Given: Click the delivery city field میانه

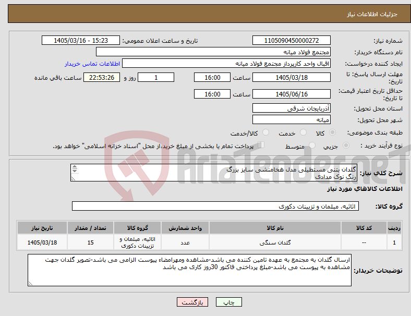Looking at the screenshot, I should [292, 120].
